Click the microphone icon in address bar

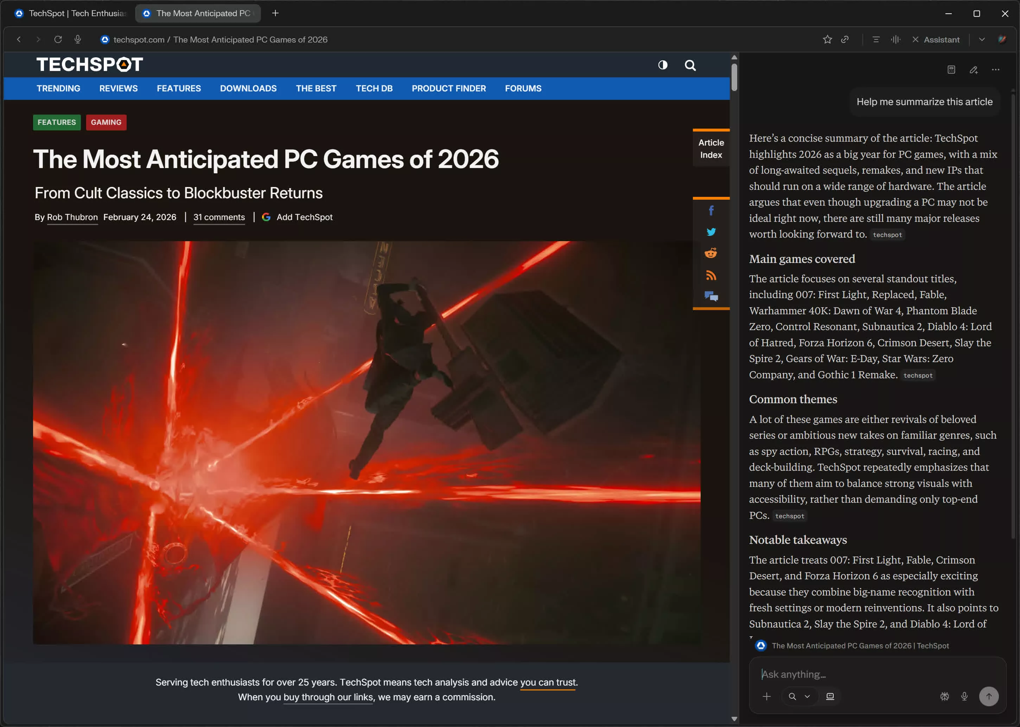coord(77,39)
